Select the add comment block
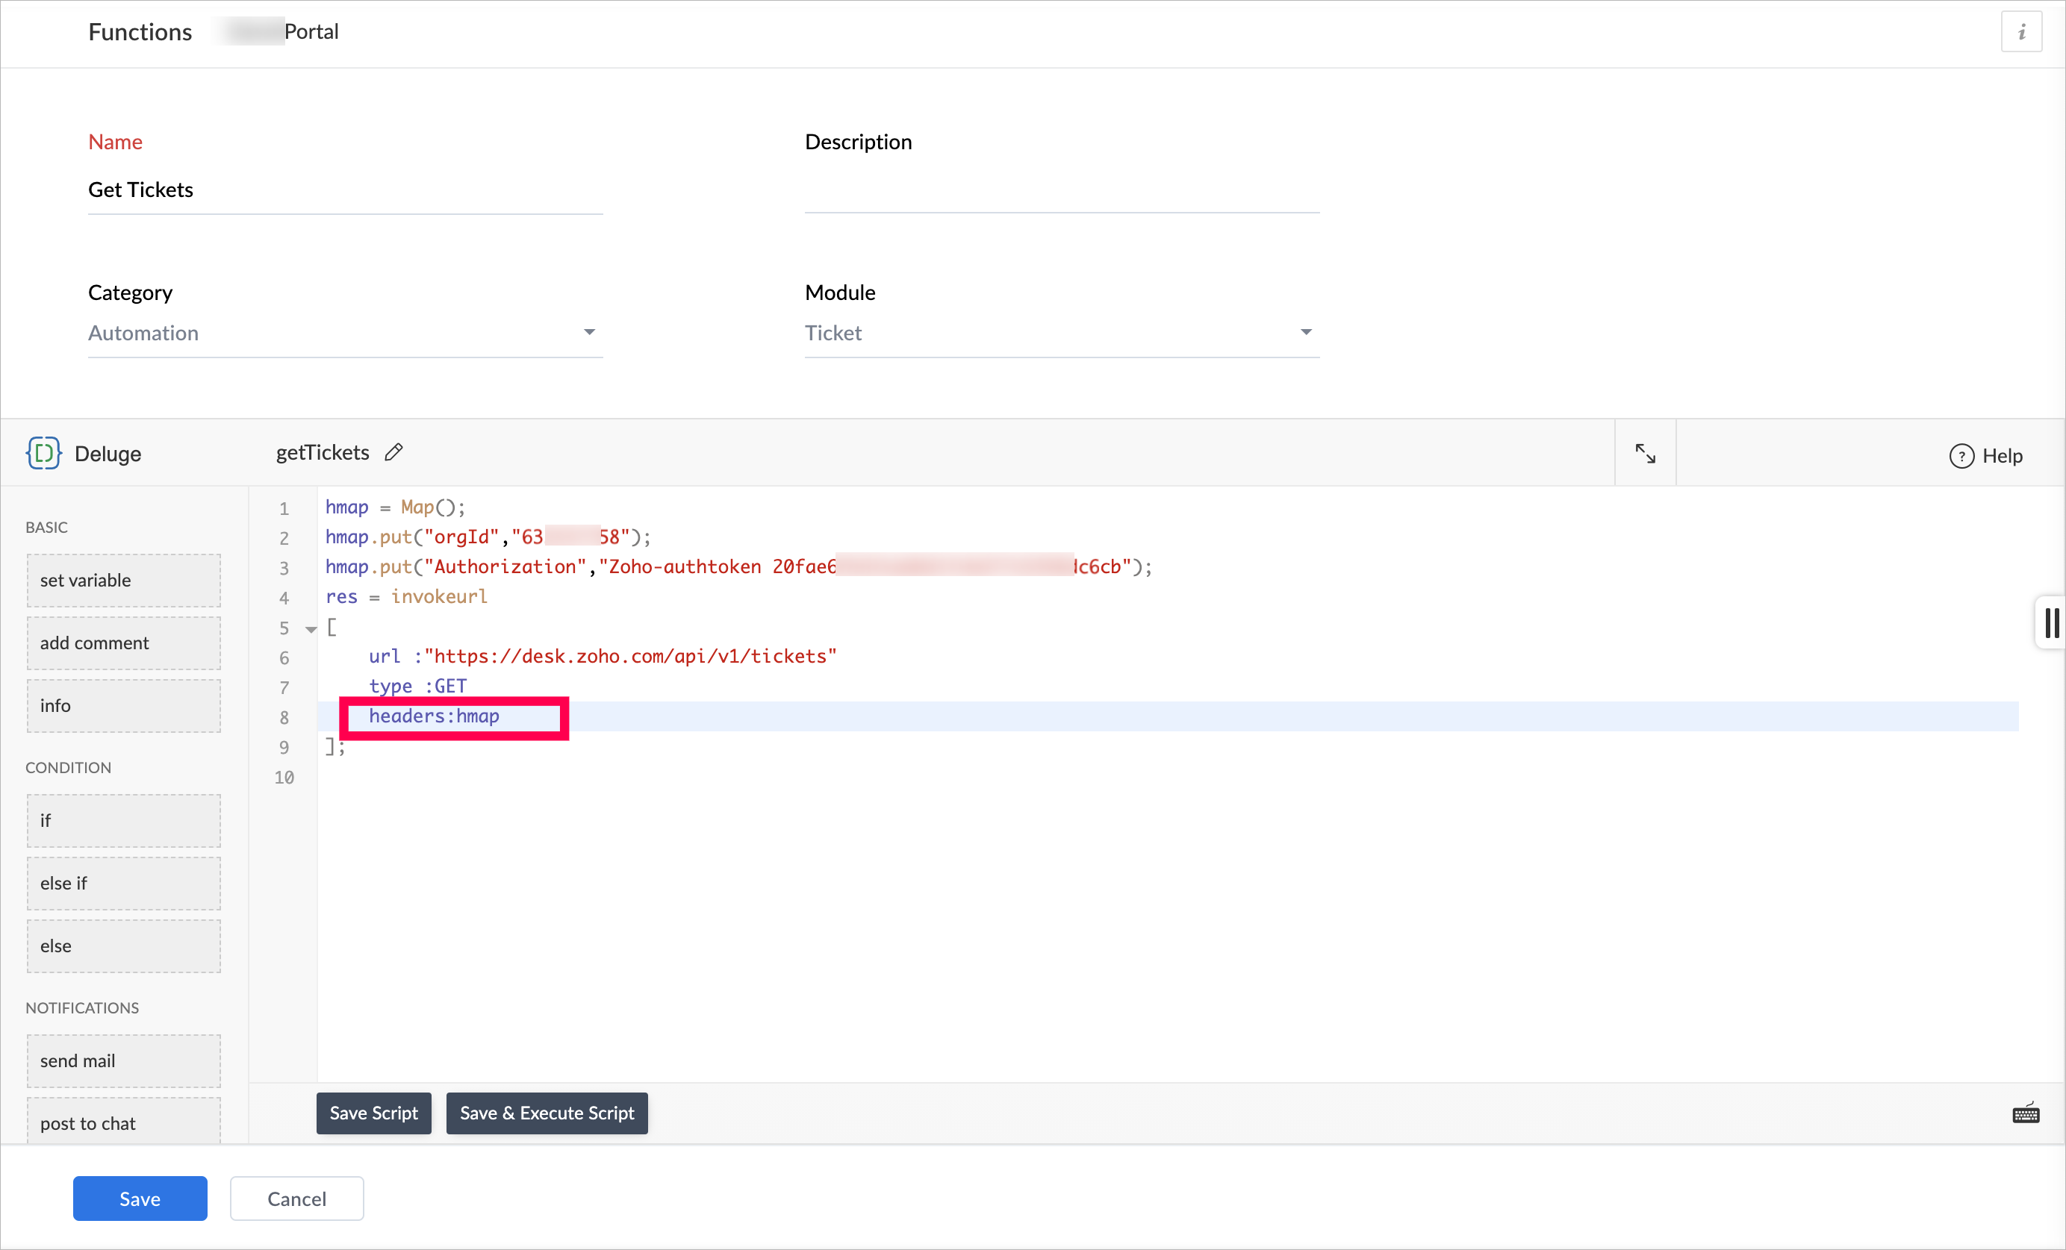The width and height of the screenshot is (2066, 1250). tap(123, 643)
